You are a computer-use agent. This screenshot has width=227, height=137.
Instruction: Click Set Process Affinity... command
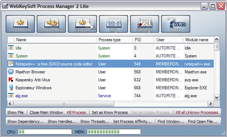click(132, 121)
